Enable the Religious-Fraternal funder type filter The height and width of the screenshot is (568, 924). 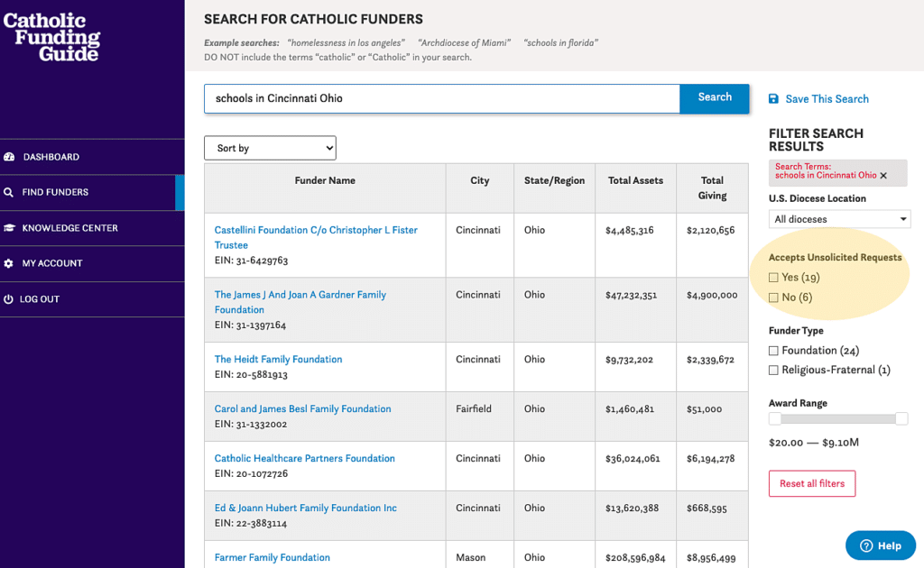pyautogui.click(x=773, y=371)
